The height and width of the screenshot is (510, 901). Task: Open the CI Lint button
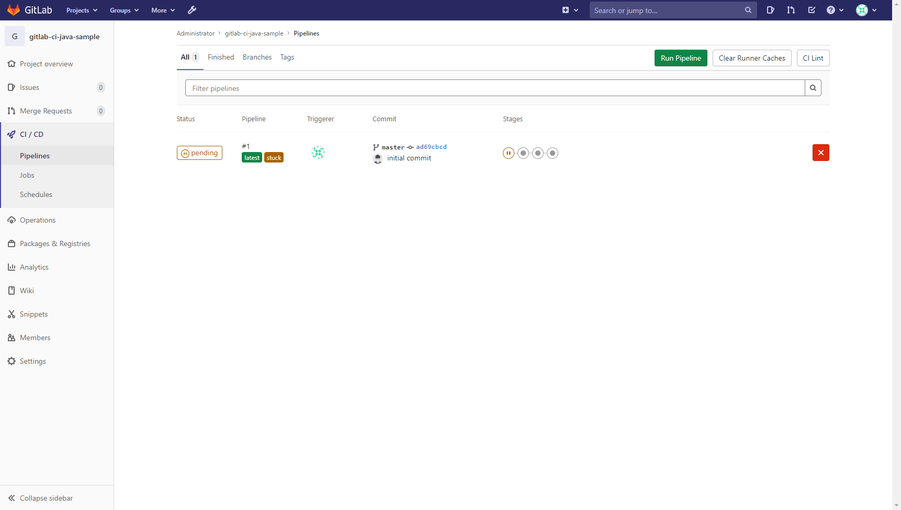click(813, 58)
